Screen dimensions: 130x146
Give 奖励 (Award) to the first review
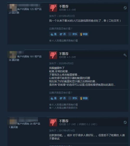(x=84, y=34)
